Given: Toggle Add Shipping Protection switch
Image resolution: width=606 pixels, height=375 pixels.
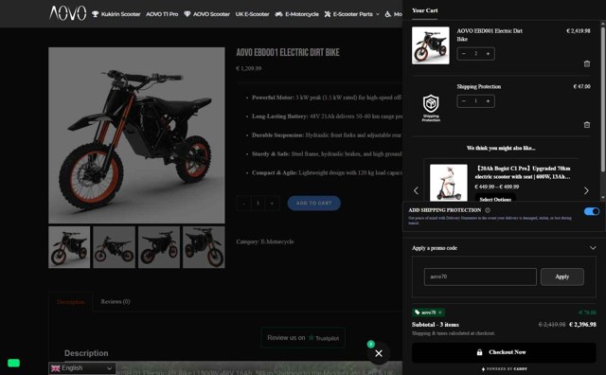Looking at the screenshot, I should click(x=591, y=211).
